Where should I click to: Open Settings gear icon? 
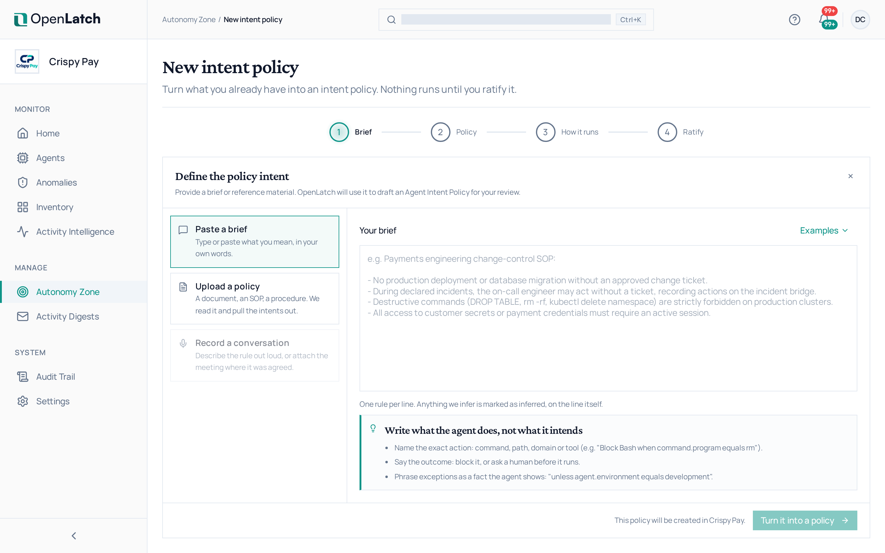coord(23,401)
